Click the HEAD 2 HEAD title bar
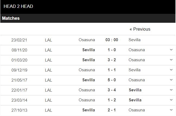This screenshot has height=116, width=176. (x=18, y=6)
